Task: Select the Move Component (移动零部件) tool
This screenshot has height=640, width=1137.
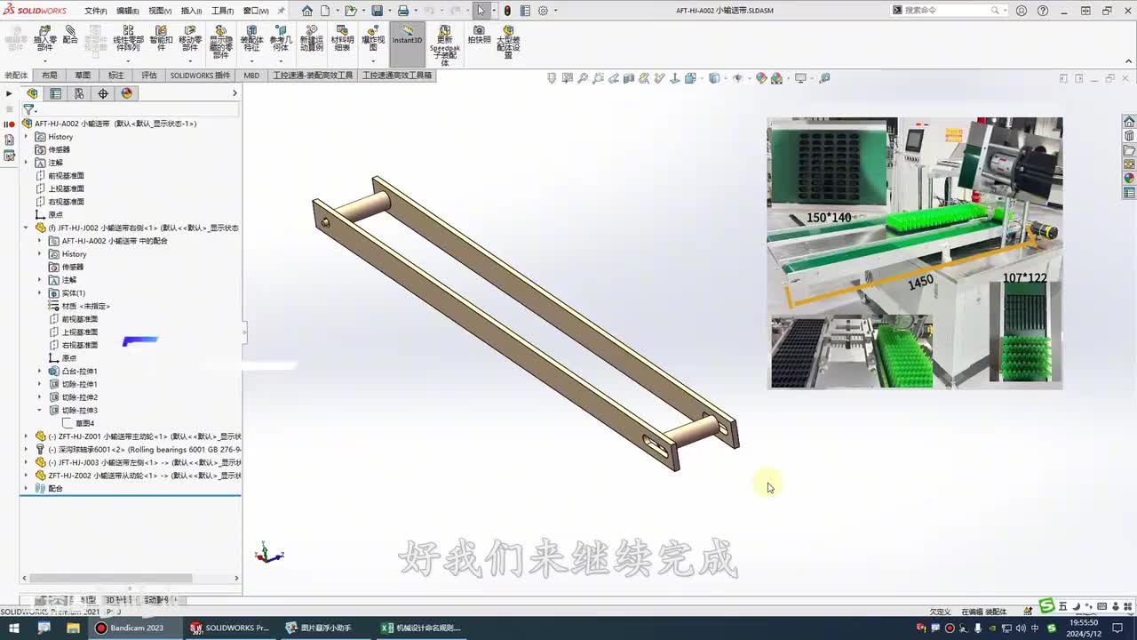Action: coord(190,40)
